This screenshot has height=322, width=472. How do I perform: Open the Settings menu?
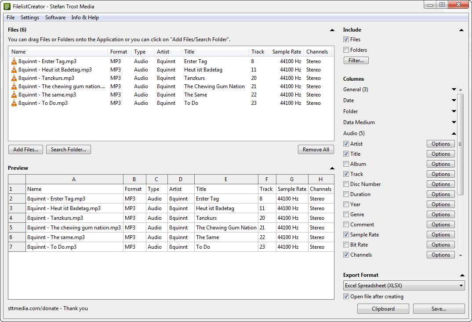point(30,18)
